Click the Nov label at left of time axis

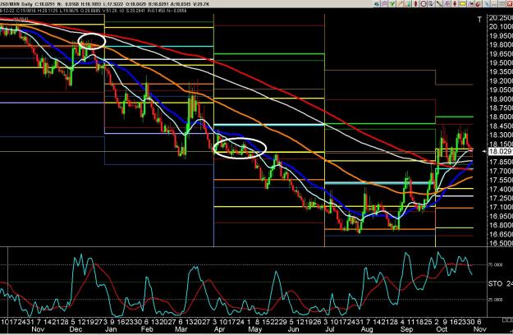(38, 329)
